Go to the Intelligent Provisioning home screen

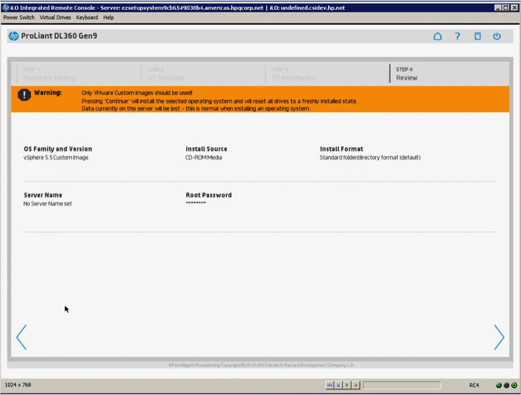click(438, 36)
